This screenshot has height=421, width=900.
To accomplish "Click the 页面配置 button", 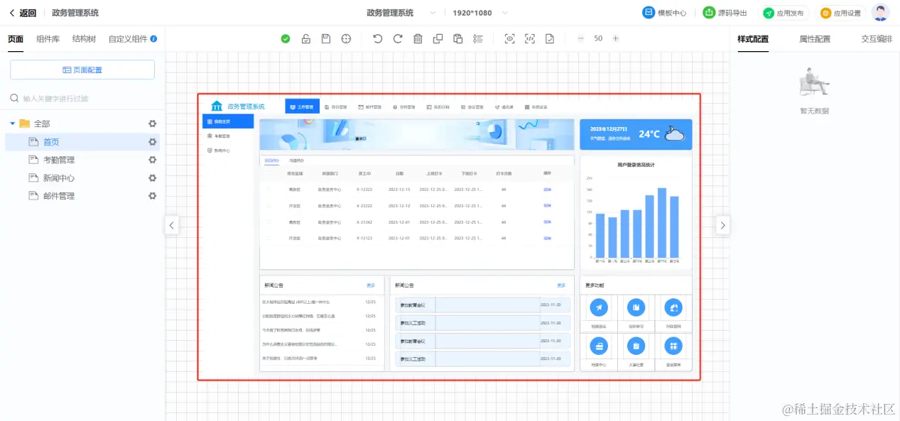I will tap(82, 70).
